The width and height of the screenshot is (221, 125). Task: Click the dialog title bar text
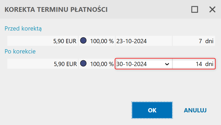(56, 10)
